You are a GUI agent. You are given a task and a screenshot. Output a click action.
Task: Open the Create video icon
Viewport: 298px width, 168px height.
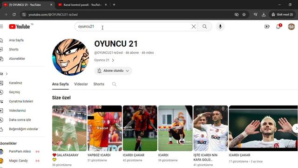coord(267,27)
